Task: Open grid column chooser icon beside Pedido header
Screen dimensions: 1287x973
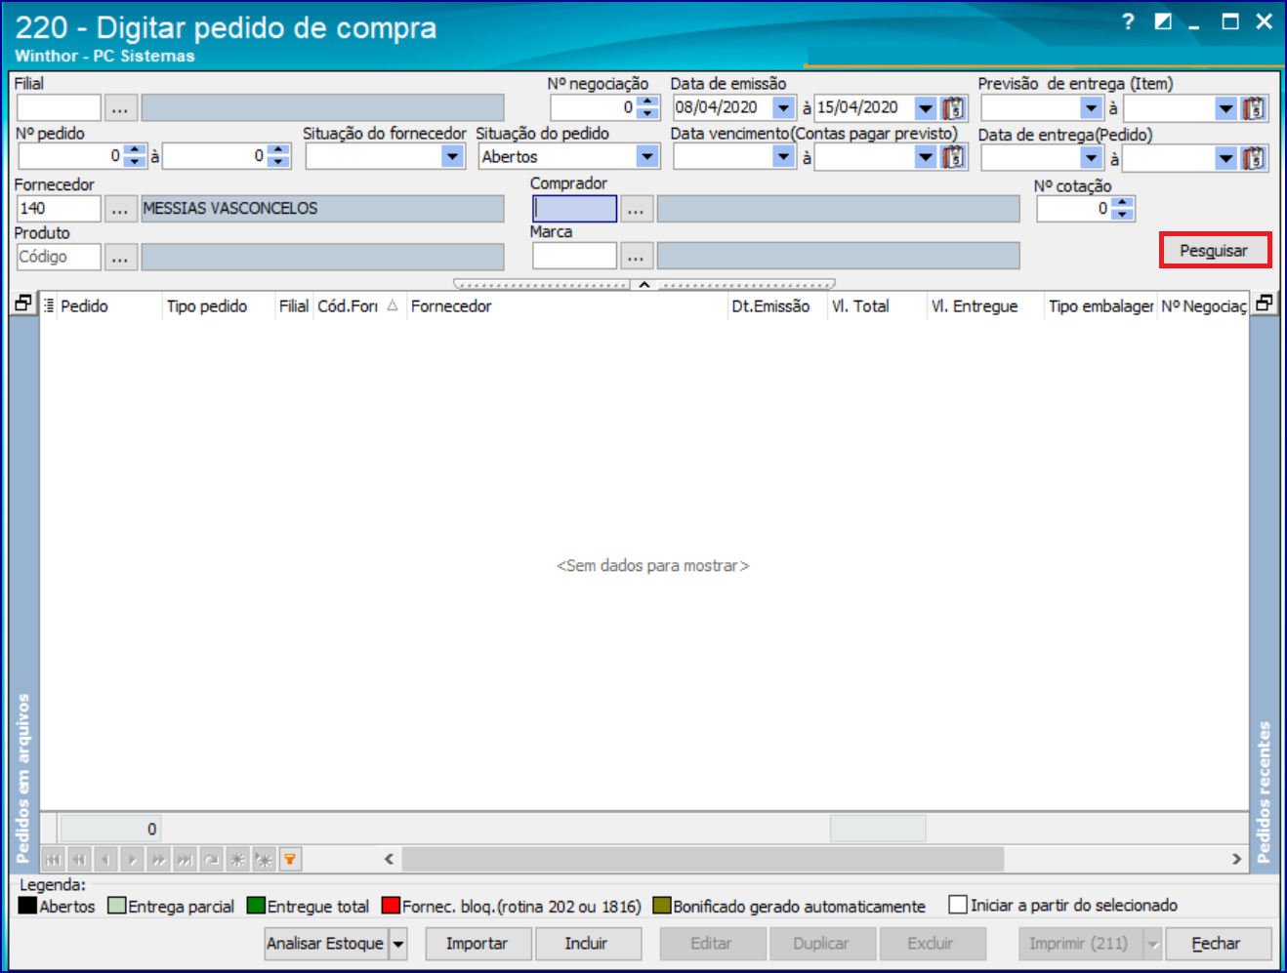Action: 49,306
